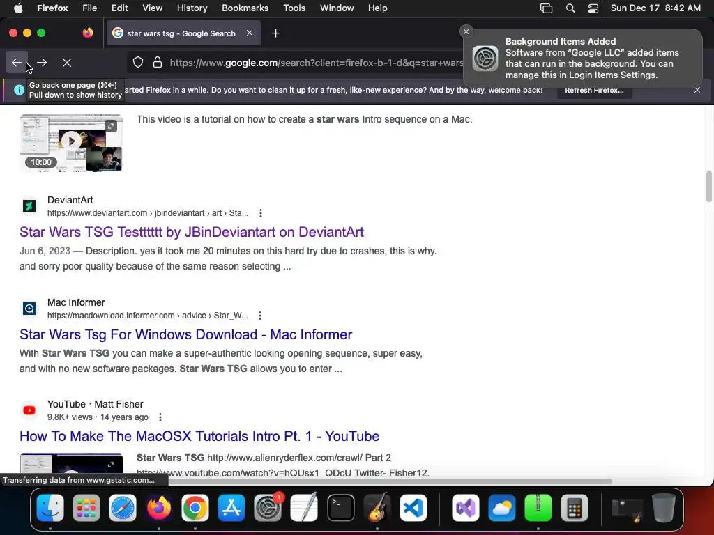Open Control Center in menu bar
714x535 pixels.
pyautogui.click(x=593, y=8)
